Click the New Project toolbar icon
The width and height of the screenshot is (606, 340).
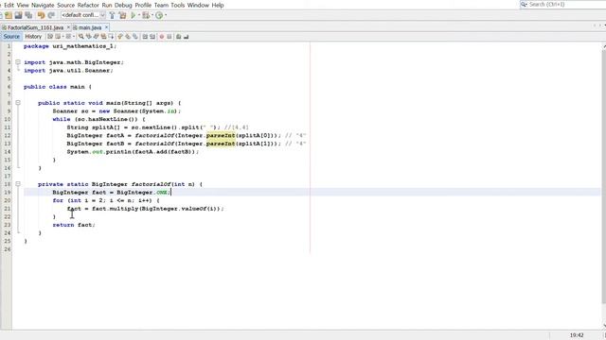pos(9,15)
